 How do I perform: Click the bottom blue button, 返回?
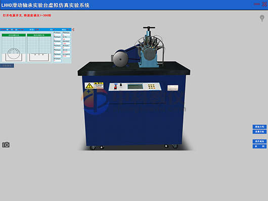(259, 146)
